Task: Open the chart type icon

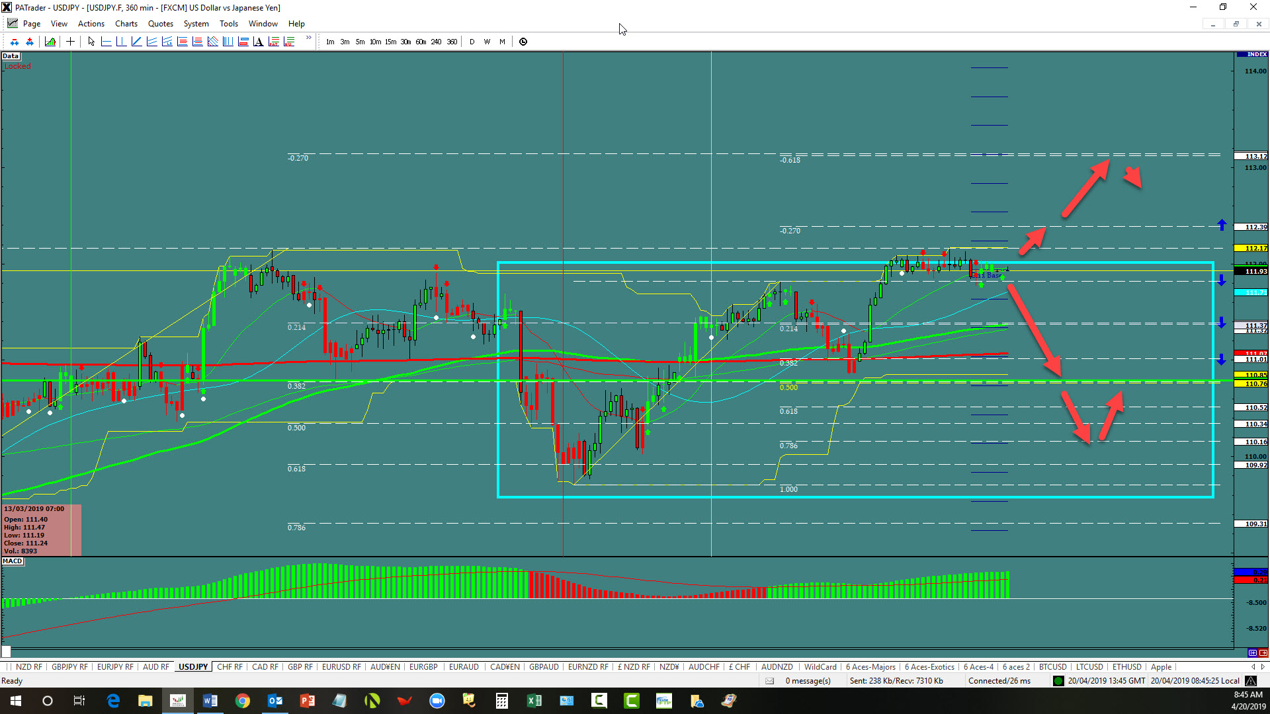Action: [50, 42]
